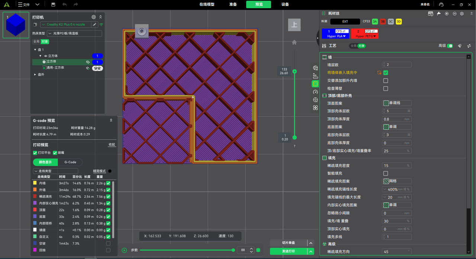Switch to the 准备 tab

[233, 4]
